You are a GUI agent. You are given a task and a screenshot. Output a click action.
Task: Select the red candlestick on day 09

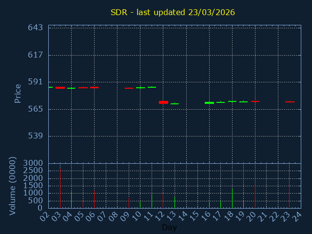pos(129,88)
